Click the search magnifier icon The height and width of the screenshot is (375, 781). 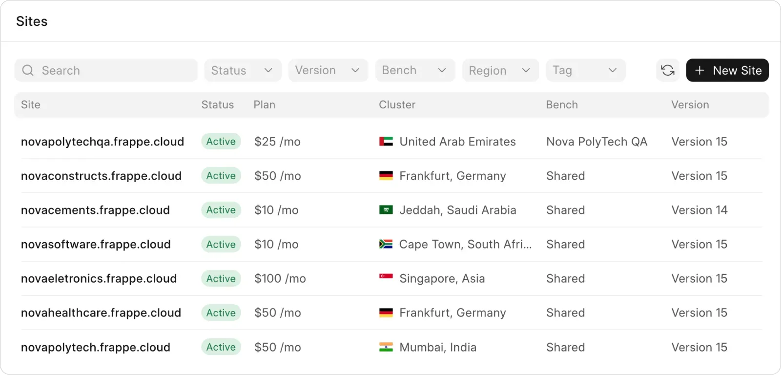point(28,70)
